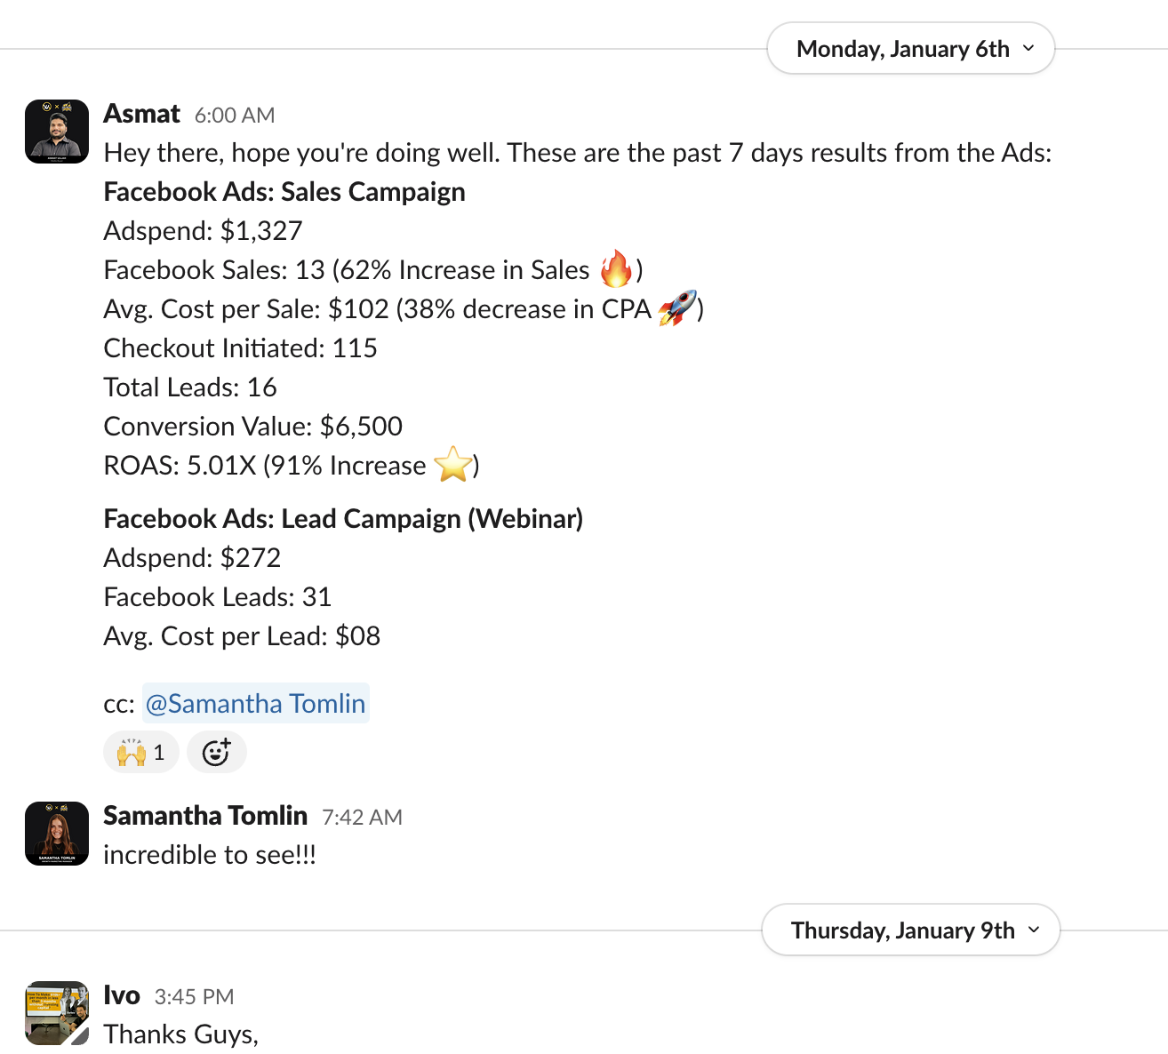
Task: Expand the Thursday, January 9th date menu
Action: pyautogui.click(x=910, y=930)
